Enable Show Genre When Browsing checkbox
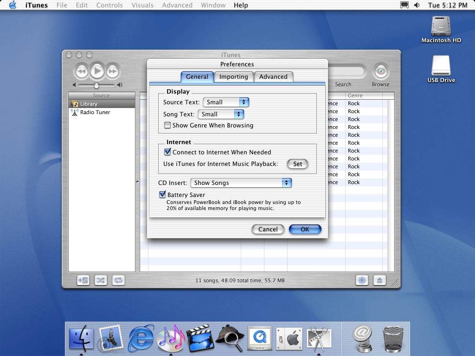The image size is (475, 356). coord(167,125)
